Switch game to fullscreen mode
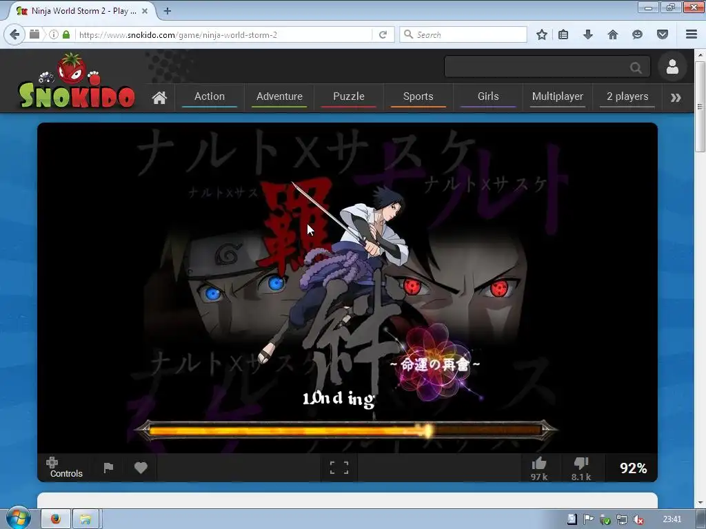The height and width of the screenshot is (529, 706). pyautogui.click(x=339, y=468)
